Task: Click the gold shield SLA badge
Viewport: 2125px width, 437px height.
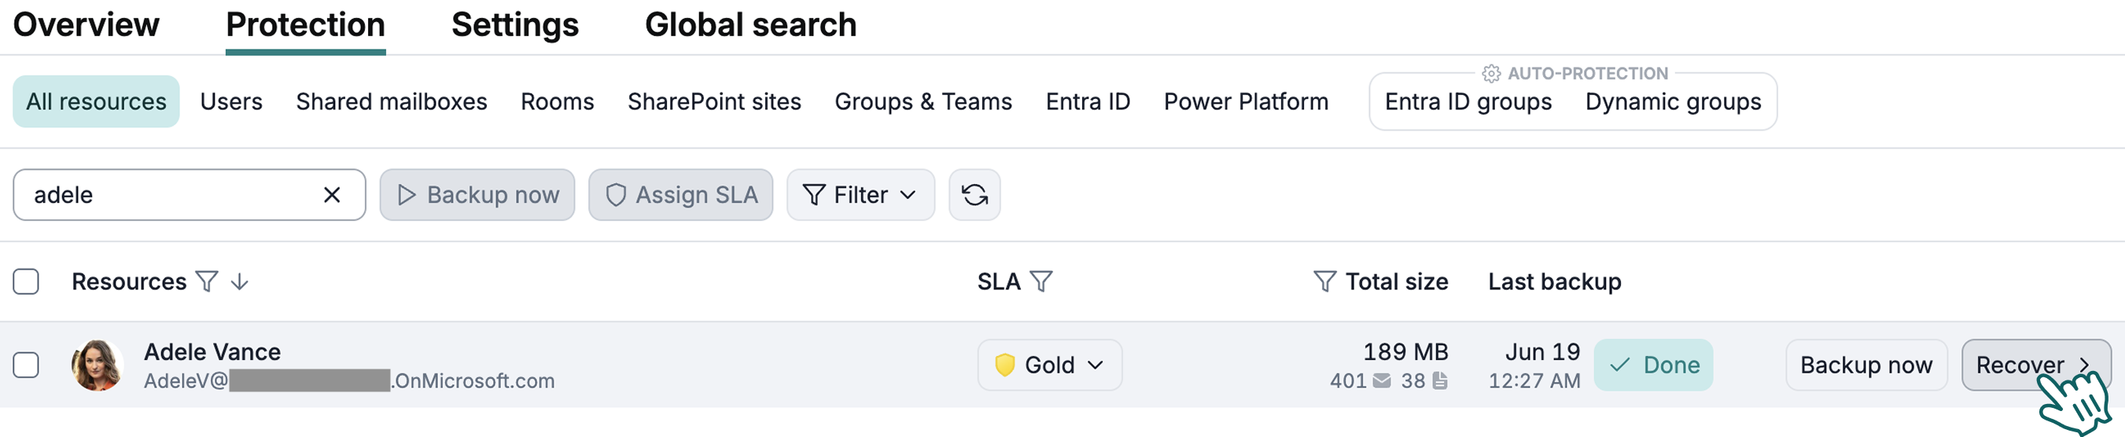Action: (1004, 365)
